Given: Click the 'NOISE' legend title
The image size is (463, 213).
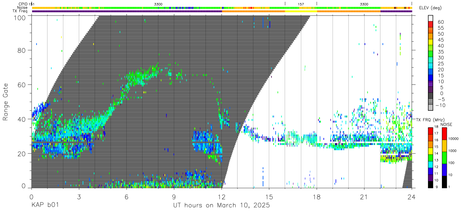Looking at the screenshot, I should [x=446, y=124].
